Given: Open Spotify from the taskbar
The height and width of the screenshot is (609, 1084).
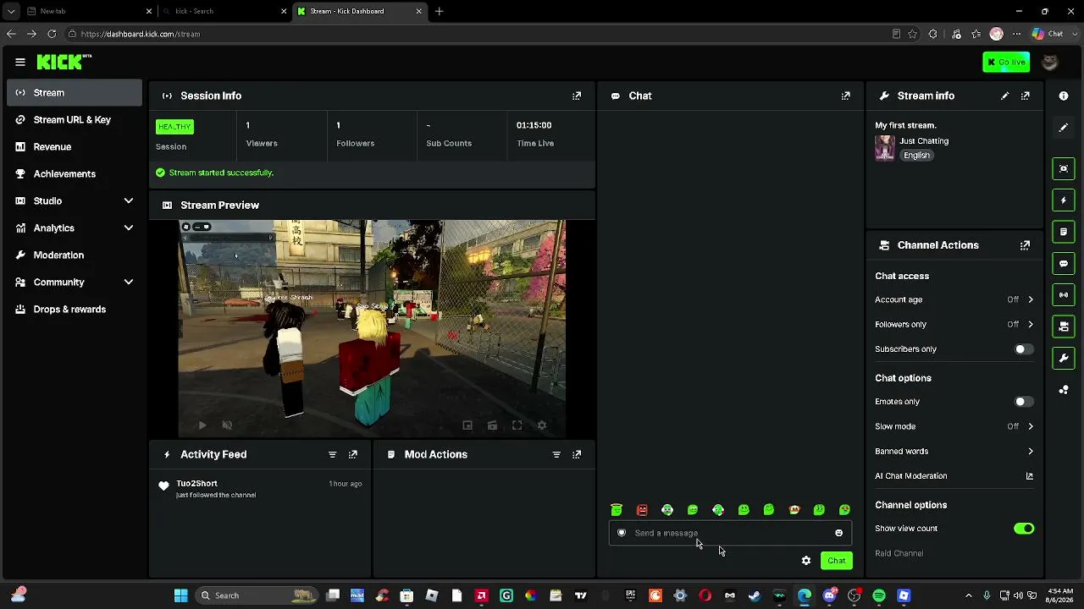Looking at the screenshot, I should coord(879,595).
